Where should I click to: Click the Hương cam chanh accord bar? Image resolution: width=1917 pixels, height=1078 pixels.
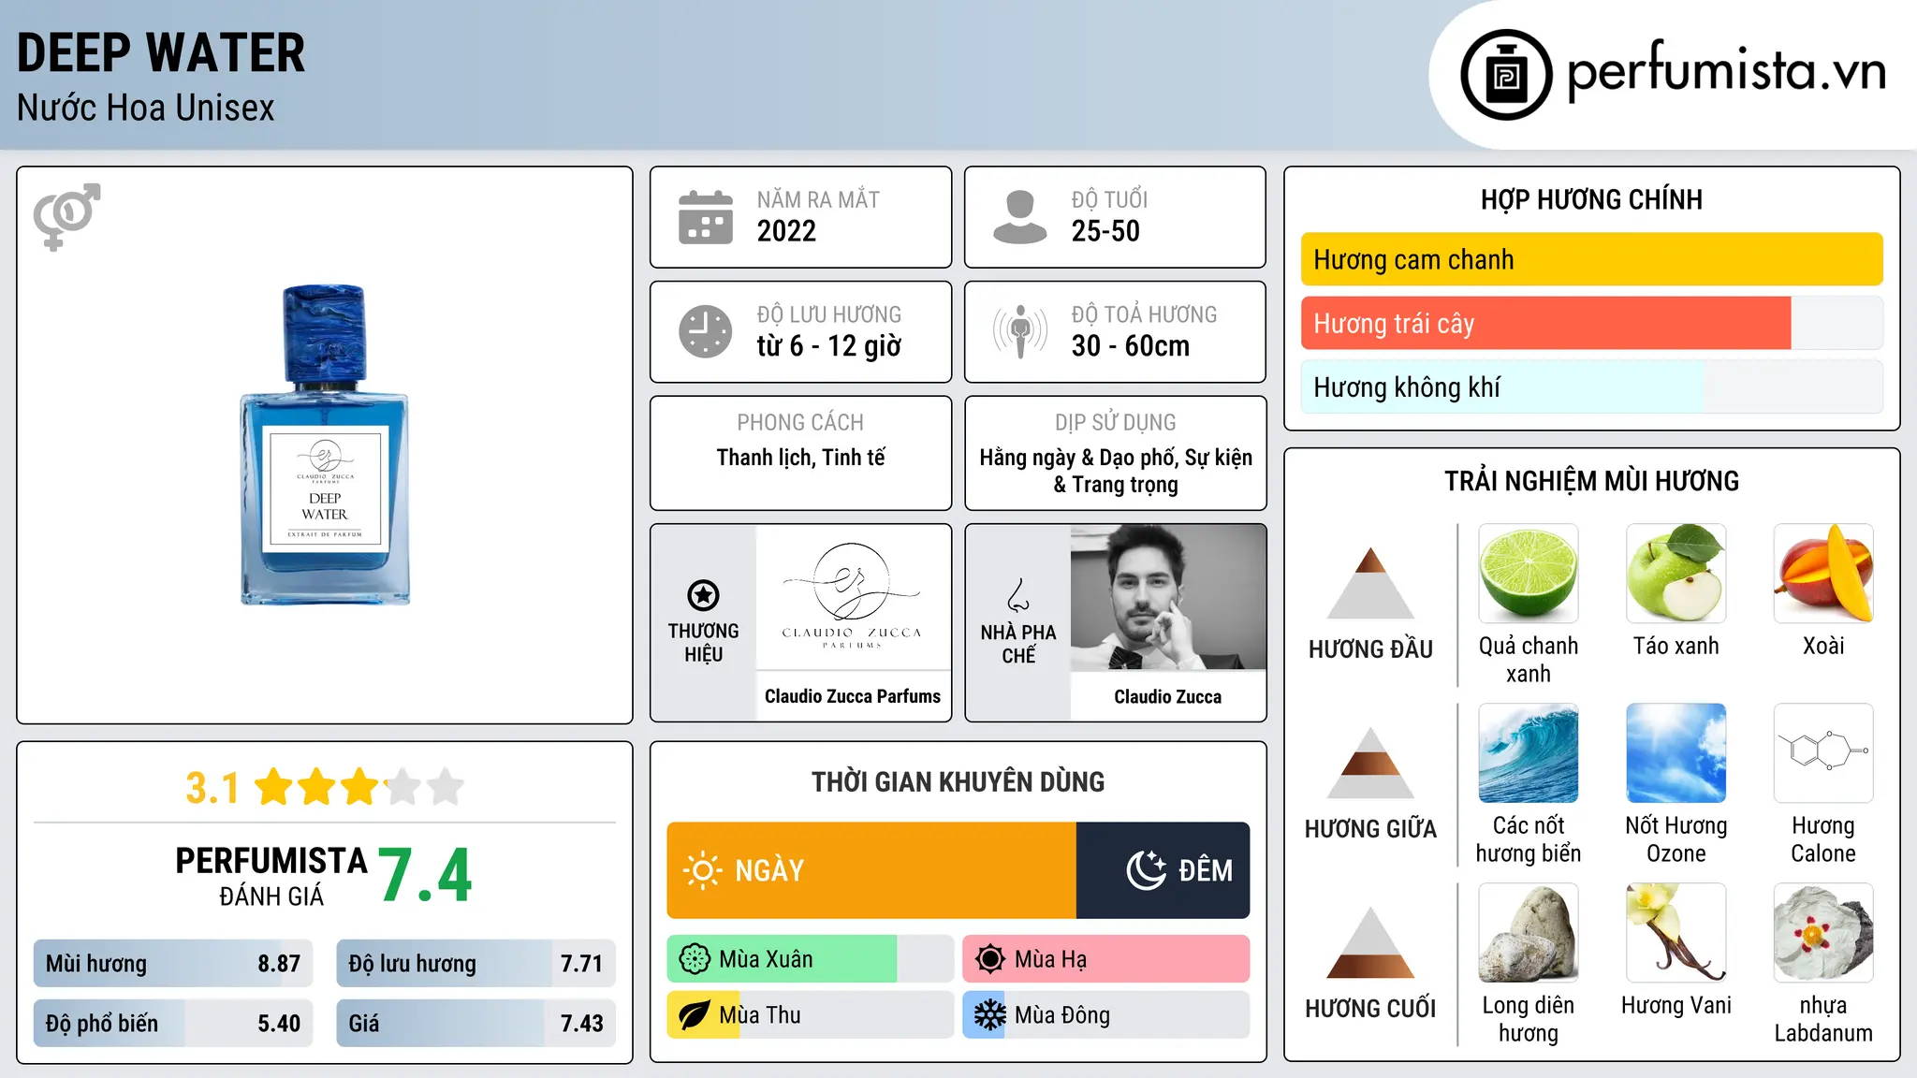[x=1592, y=259]
